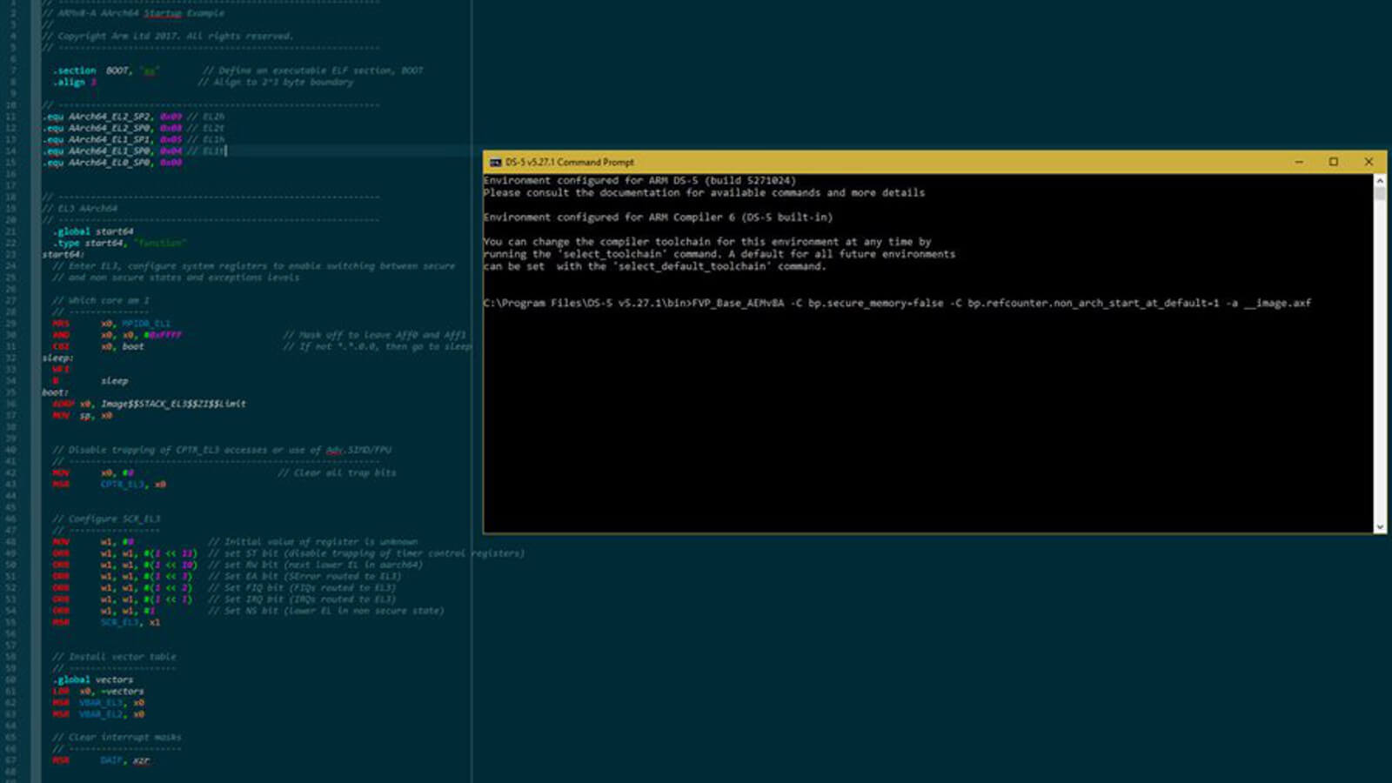The width and height of the screenshot is (1392, 783).
Task: Click the AArch64_EL2_SP2 equ definition
Action: [110, 117]
